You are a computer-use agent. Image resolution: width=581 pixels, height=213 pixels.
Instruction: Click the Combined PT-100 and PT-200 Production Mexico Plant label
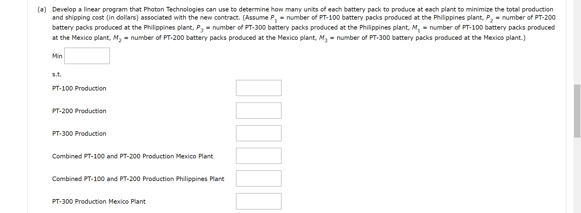click(x=133, y=156)
